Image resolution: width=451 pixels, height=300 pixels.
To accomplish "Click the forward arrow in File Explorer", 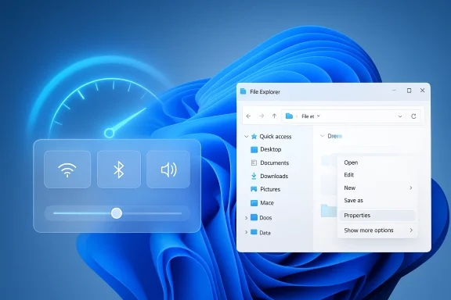I will (x=262, y=116).
